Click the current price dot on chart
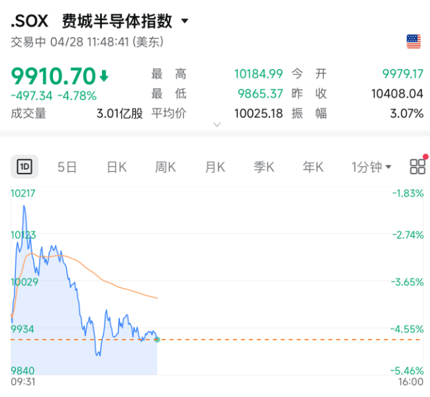This screenshot has width=430, height=397. tap(158, 338)
